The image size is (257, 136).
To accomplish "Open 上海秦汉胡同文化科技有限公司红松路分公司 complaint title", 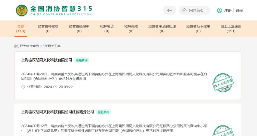I will (58, 112).
